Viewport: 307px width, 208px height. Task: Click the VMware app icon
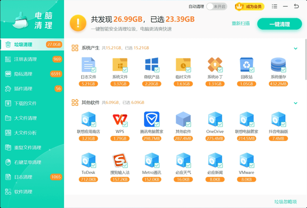[x=247, y=160]
